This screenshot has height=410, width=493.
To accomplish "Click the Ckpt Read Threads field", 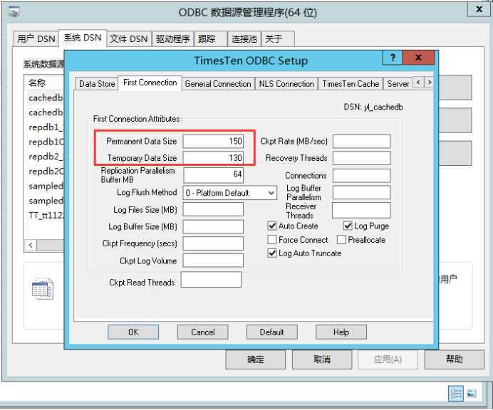I will click(x=211, y=280).
